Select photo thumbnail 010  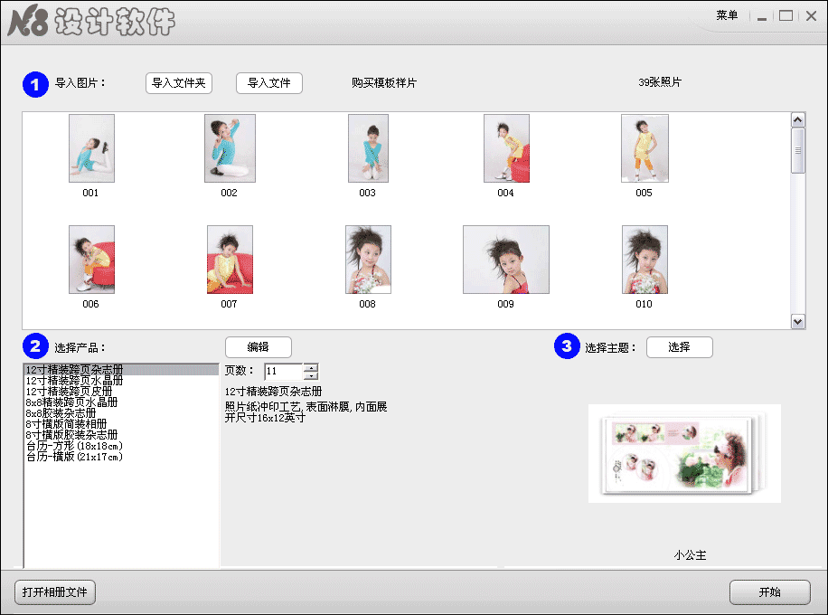(x=644, y=260)
